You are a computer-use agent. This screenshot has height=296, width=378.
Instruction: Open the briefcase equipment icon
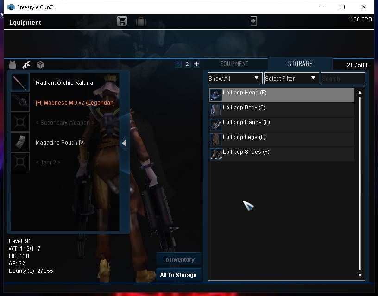[141, 22]
